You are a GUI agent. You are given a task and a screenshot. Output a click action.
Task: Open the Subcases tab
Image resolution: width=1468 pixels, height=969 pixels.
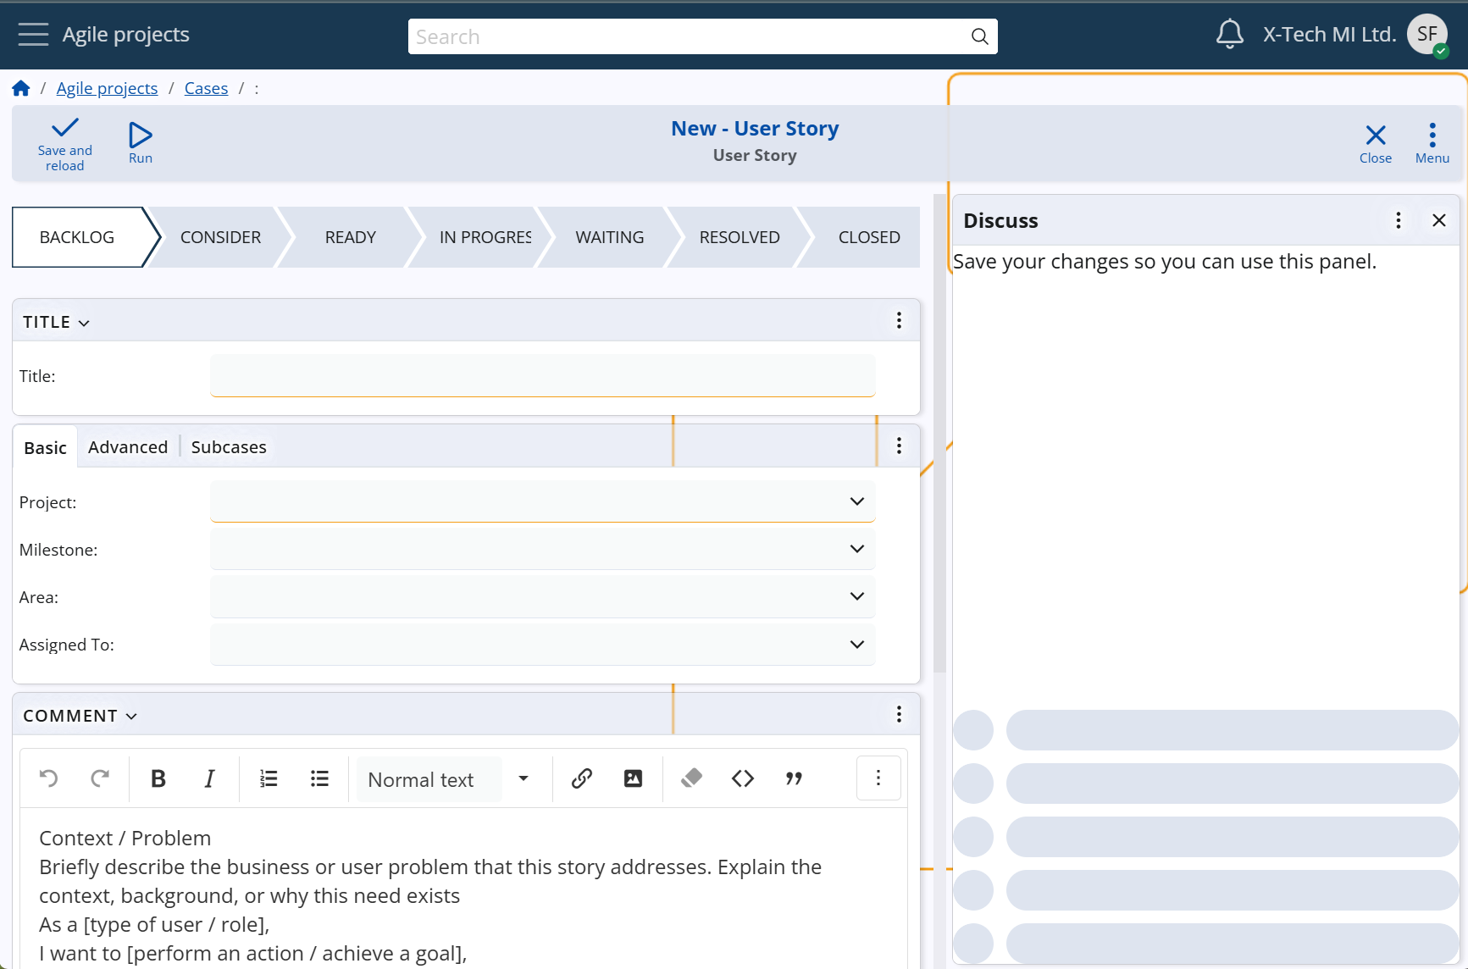pyautogui.click(x=229, y=447)
